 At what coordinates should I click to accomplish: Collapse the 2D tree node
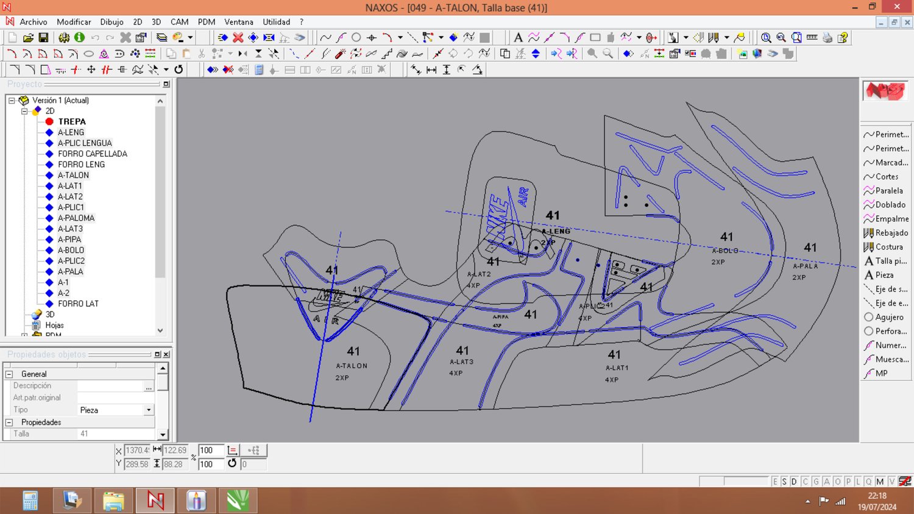24,111
